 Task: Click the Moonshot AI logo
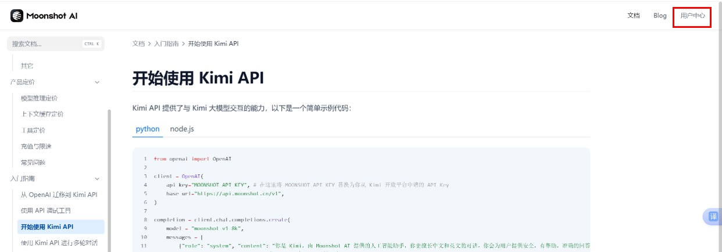tap(44, 16)
